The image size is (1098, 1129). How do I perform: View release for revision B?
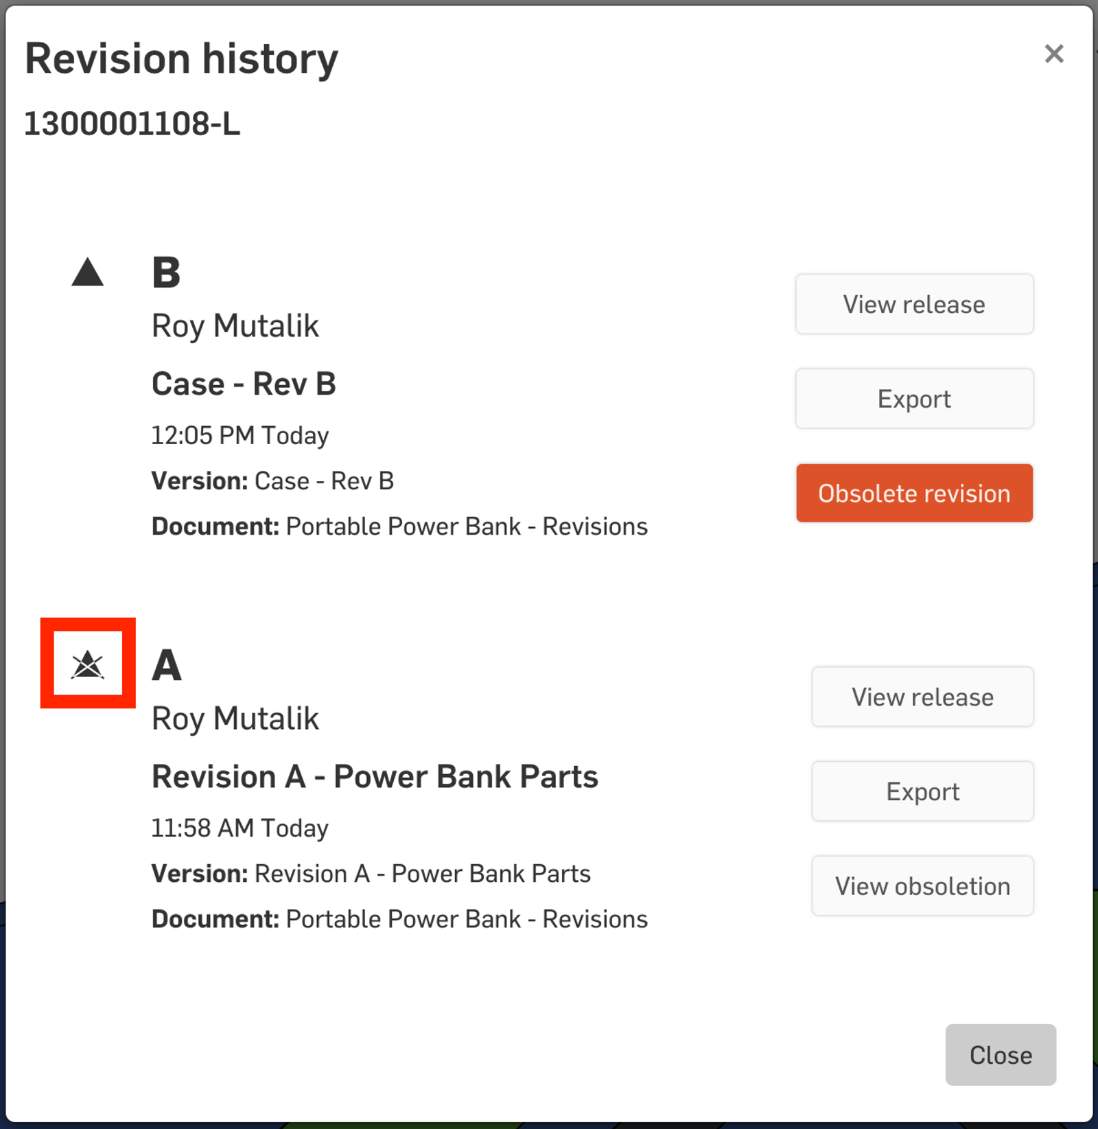pyautogui.click(x=913, y=304)
